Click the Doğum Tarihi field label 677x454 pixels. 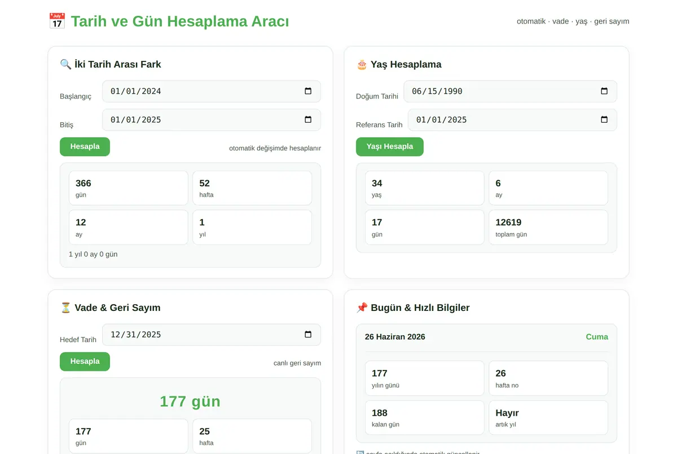click(x=377, y=96)
